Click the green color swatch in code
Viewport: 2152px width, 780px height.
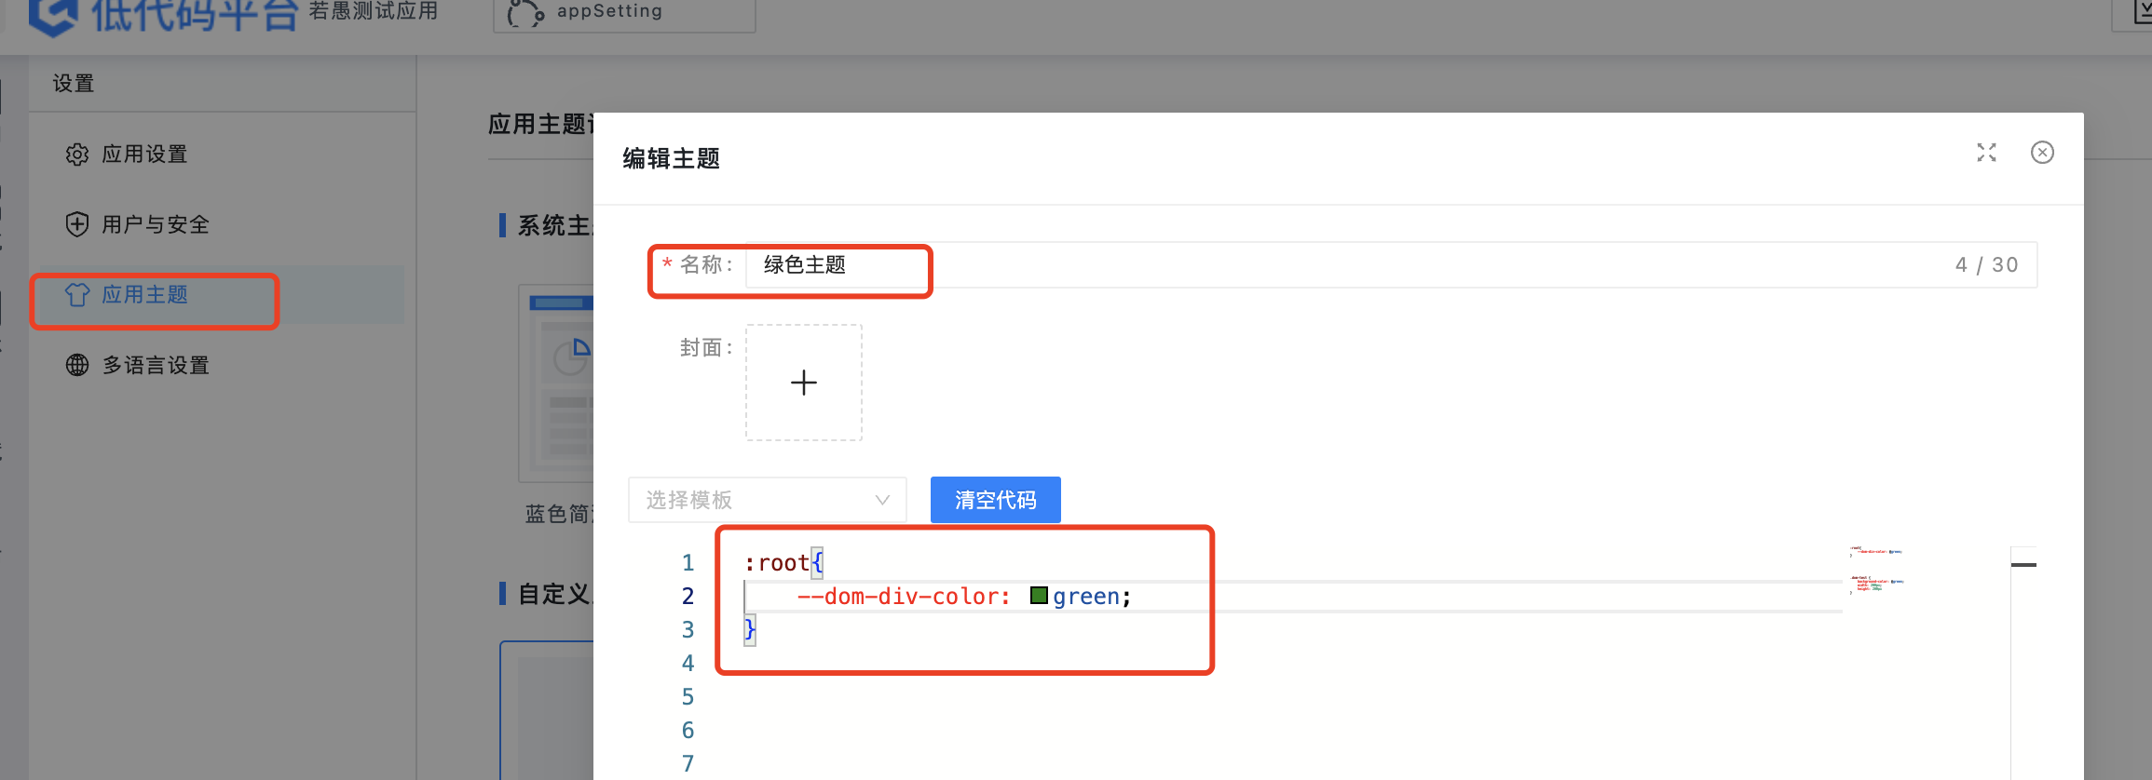pyautogui.click(x=1039, y=596)
